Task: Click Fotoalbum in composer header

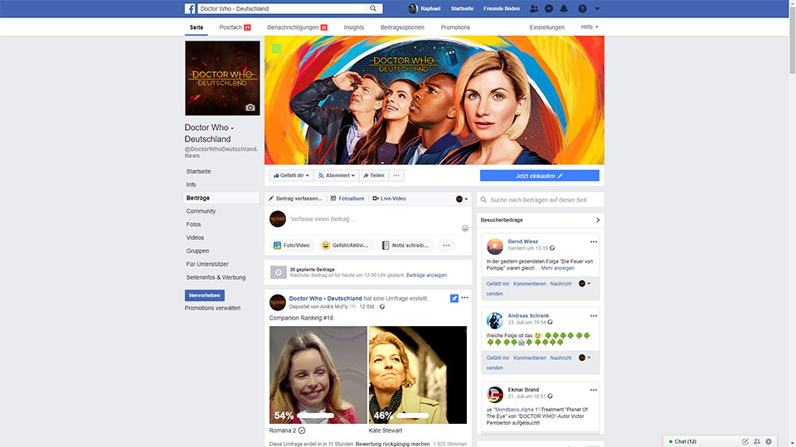Action: tap(347, 199)
